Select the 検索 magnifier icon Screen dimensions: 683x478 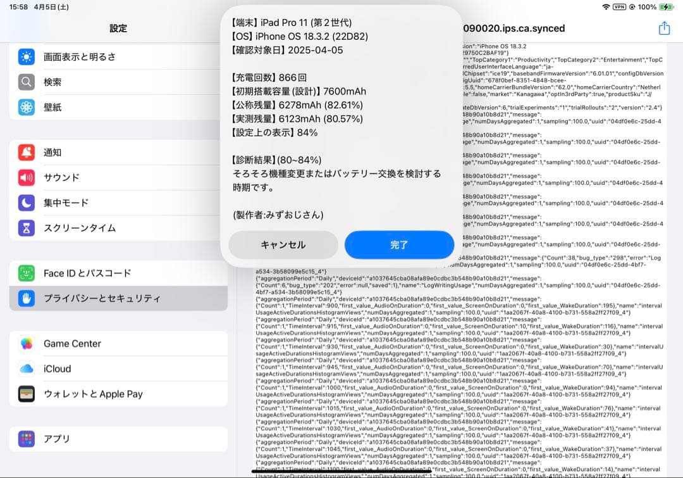coord(25,82)
